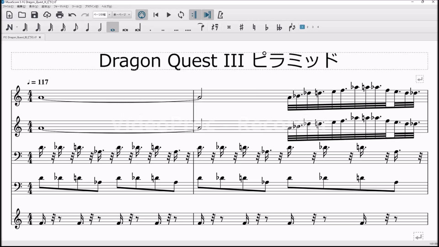The width and height of the screenshot is (439, 247).
Task: Toggle MIDI input button
Action: pos(142,15)
